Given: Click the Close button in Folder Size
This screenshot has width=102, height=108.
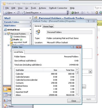Looking at the screenshot, I should (x=74, y=101).
